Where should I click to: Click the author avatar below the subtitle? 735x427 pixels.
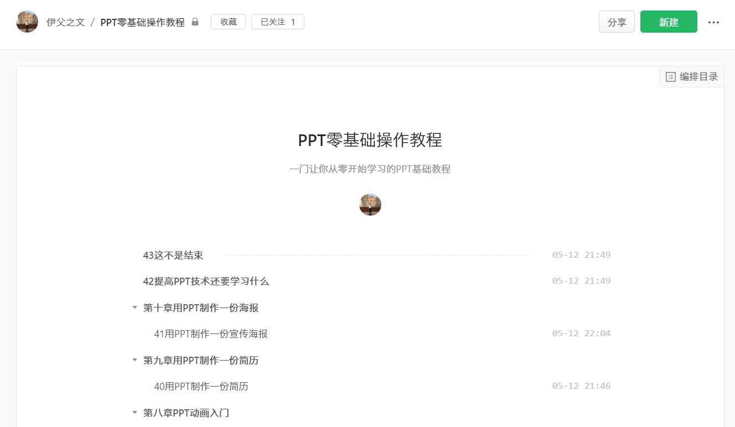tap(370, 205)
